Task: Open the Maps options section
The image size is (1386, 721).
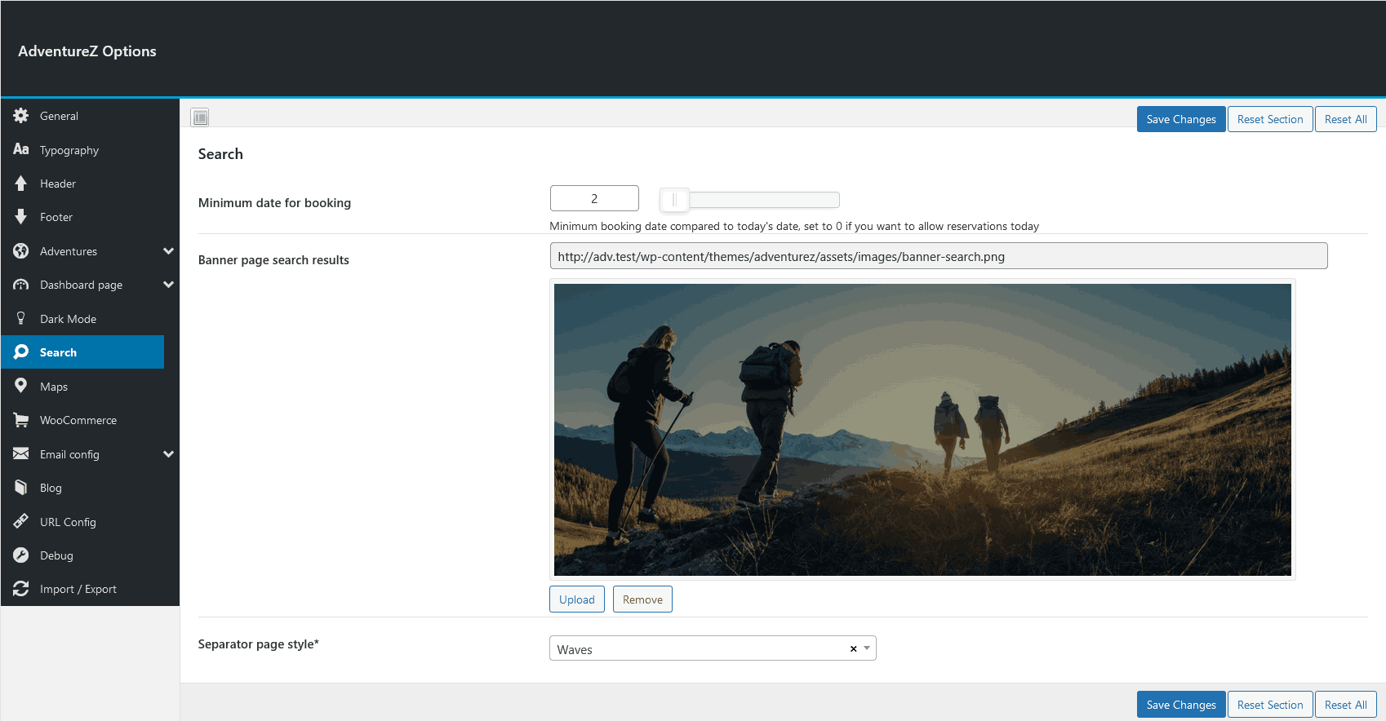Action: click(x=90, y=387)
